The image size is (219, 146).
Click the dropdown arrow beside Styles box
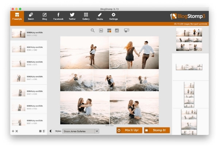97,131
